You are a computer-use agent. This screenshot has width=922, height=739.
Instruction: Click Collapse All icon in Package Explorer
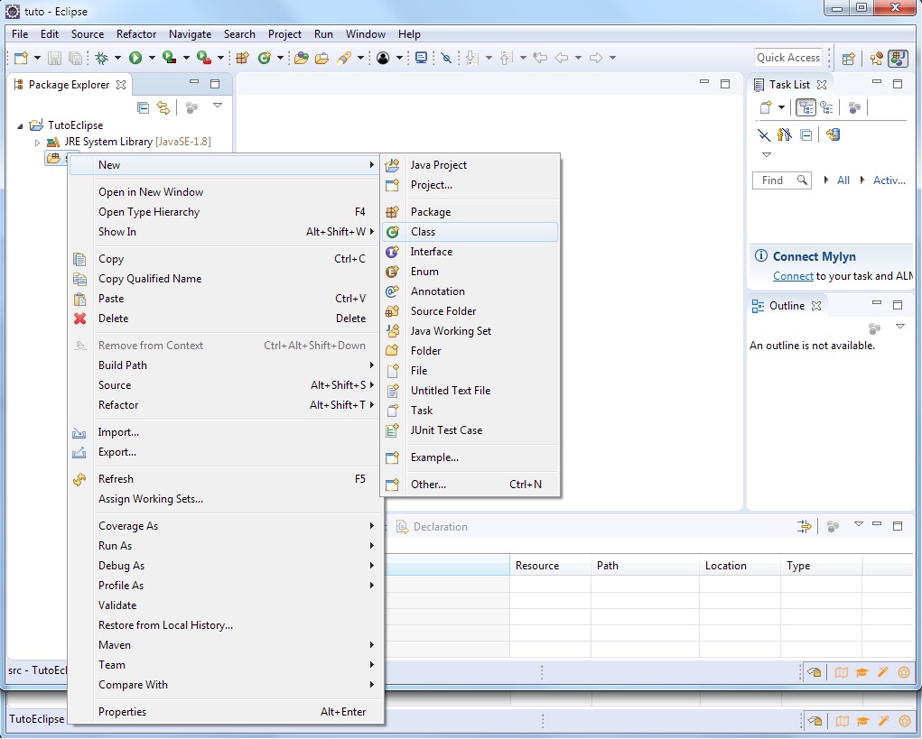point(143,107)
